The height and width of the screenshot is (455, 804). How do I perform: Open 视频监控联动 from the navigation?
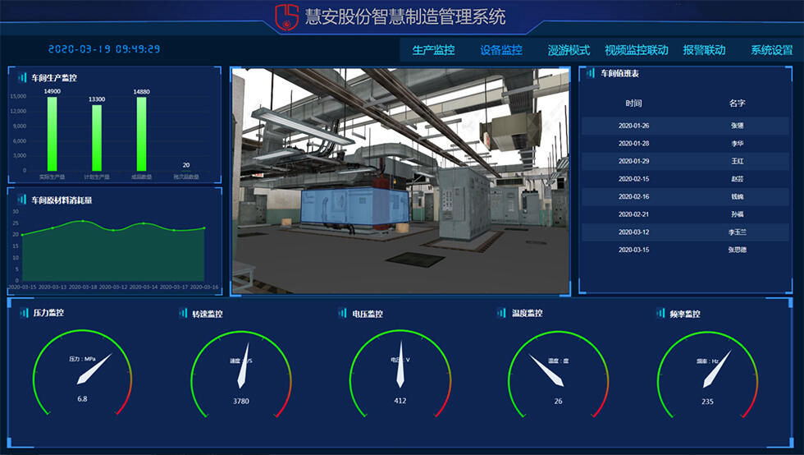click(636, 50)
